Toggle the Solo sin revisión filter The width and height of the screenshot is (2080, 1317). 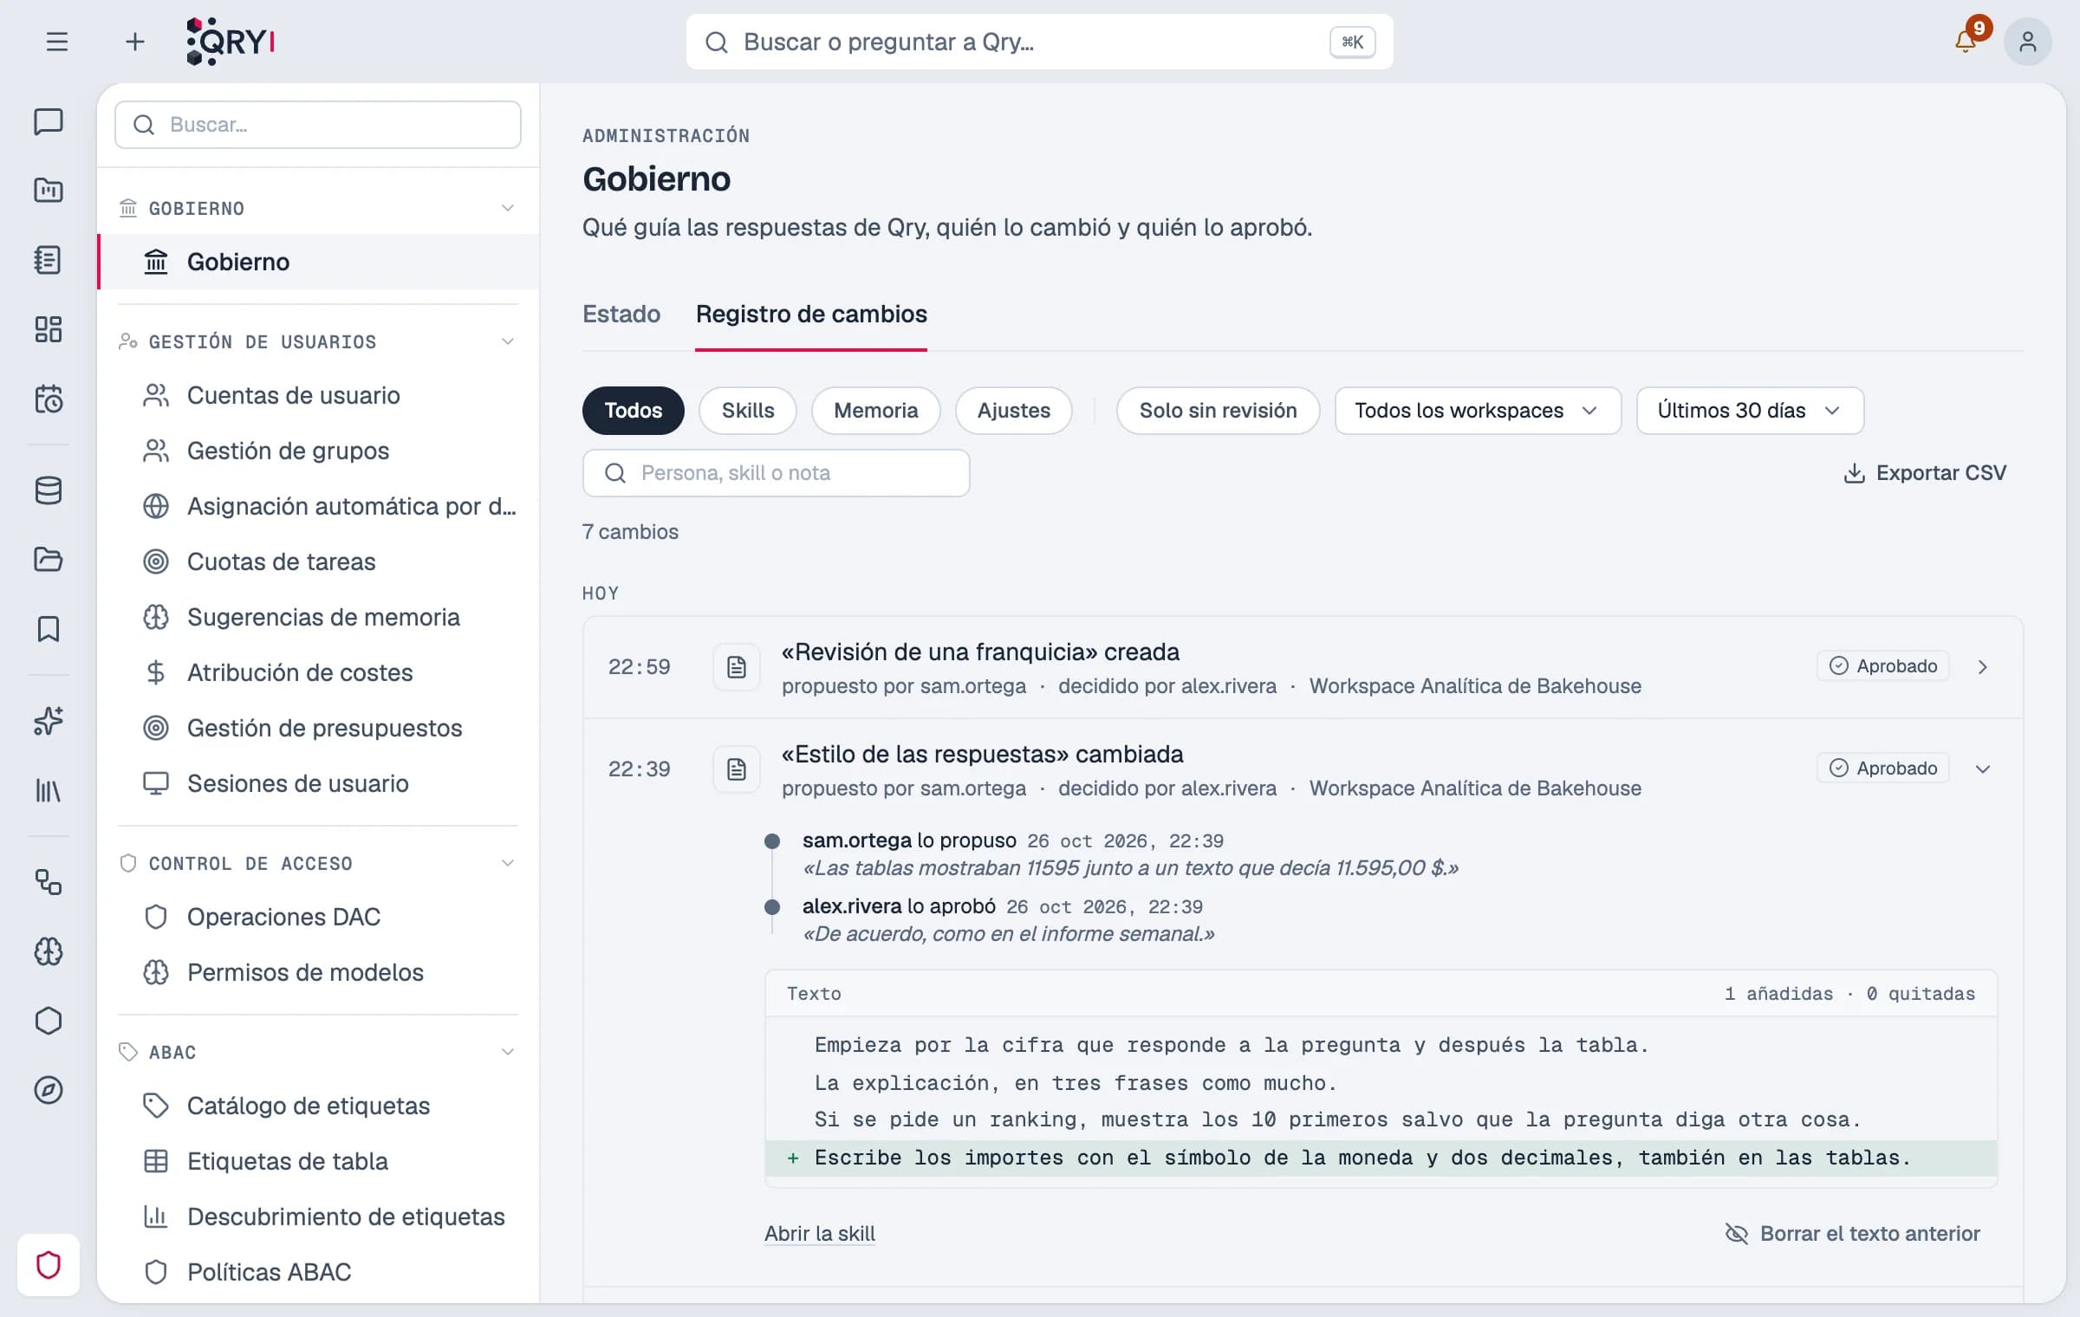[x=1218, y=411]
